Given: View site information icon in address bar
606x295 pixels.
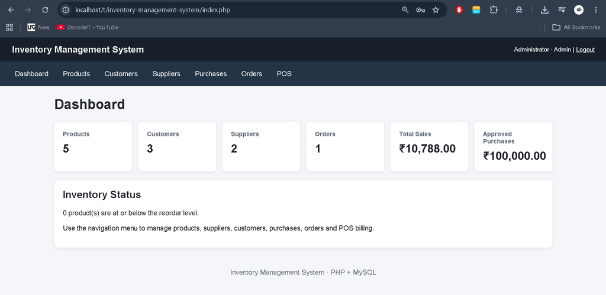Looking at the screenshot, I should pos(66,10).
